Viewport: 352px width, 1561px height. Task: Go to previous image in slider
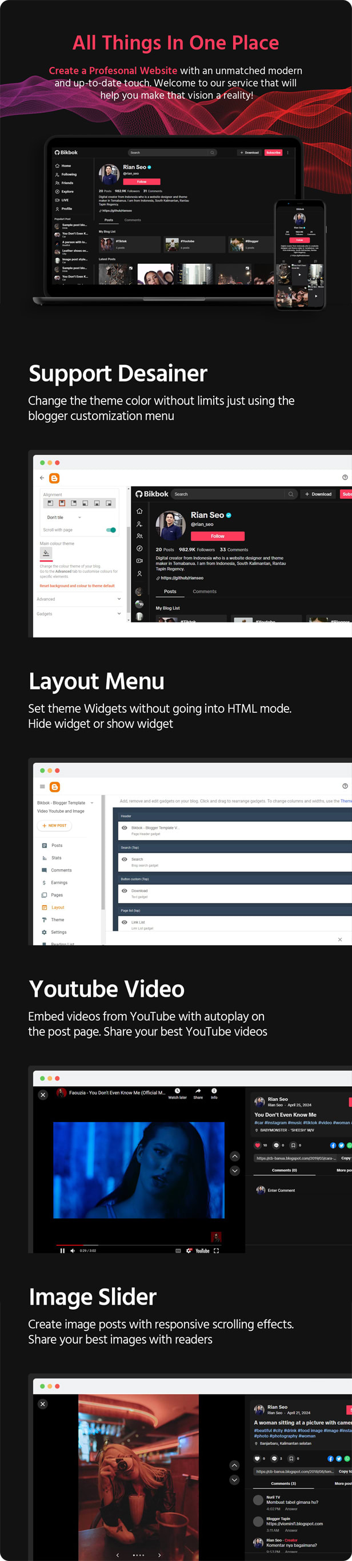(x=117, y=1555)
